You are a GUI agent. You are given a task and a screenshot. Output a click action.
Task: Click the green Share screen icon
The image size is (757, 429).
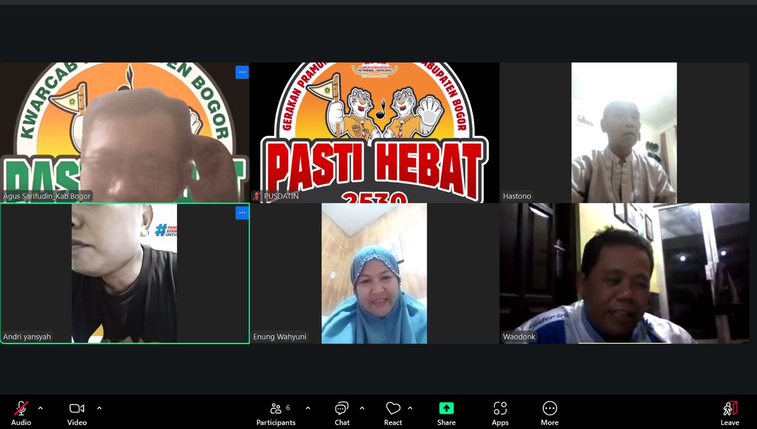(x=446, y=408)
